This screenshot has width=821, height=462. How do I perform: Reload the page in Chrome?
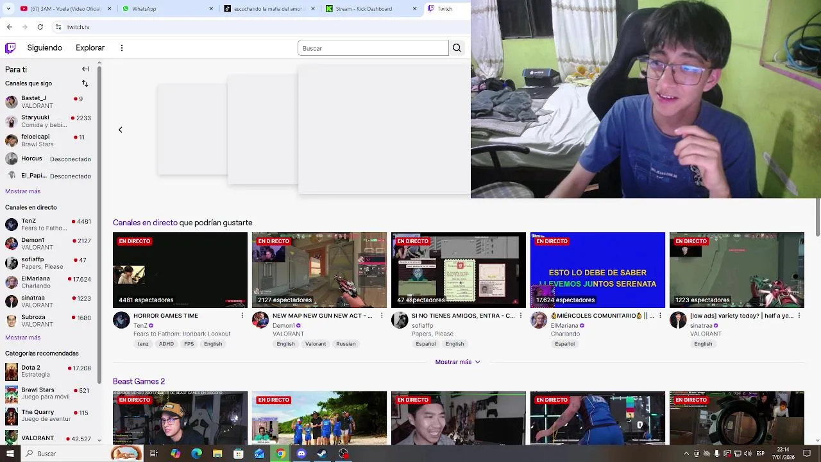40,27
